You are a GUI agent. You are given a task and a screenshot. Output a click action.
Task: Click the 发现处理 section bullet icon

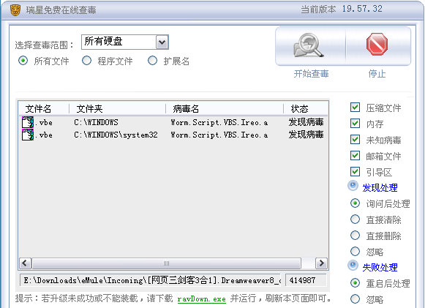click(353, 186)
